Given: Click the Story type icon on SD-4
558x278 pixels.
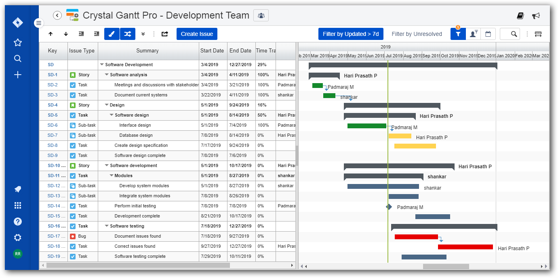Looking at the screenshot, I should point(73,105).
